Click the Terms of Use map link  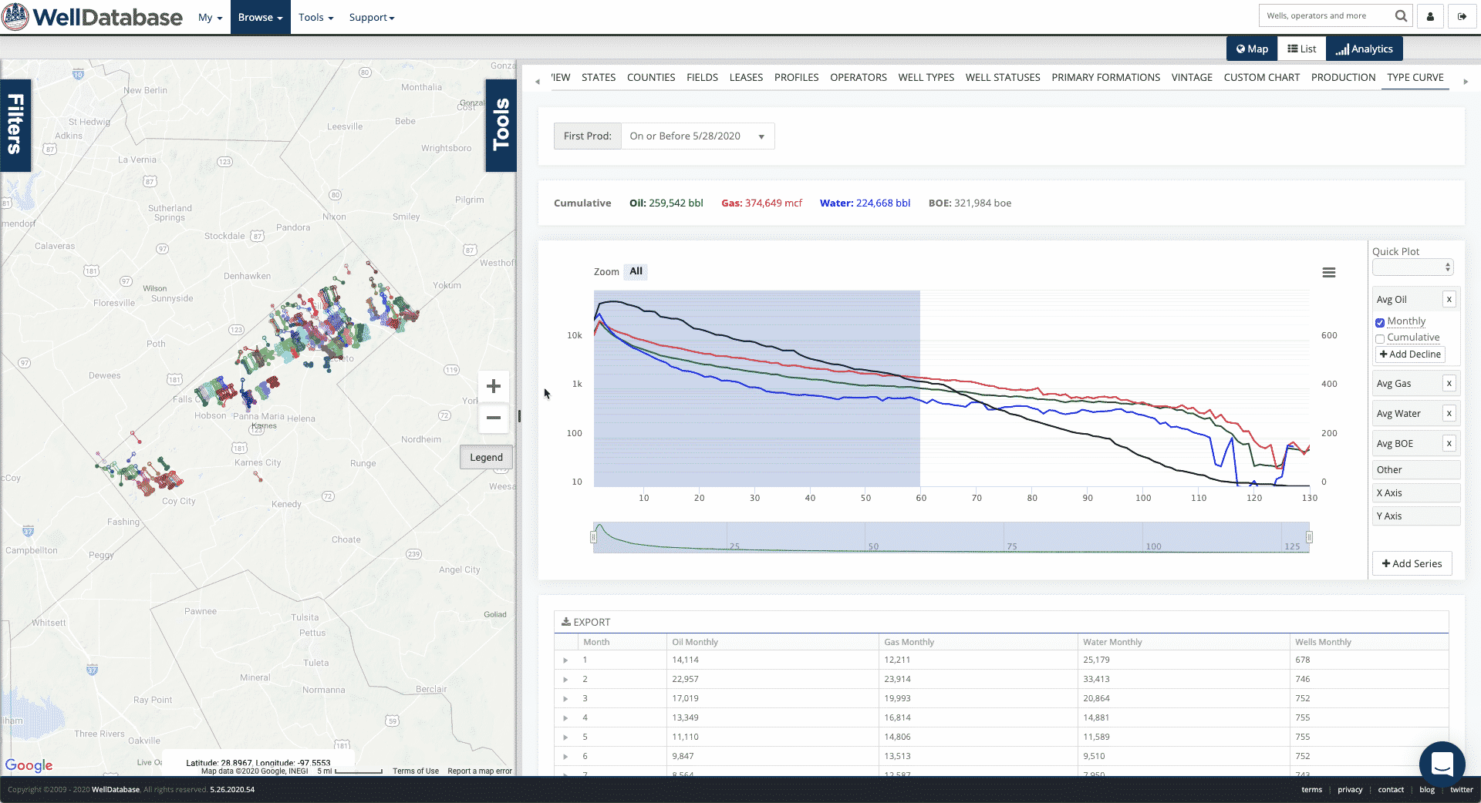[x=415, y=771]
